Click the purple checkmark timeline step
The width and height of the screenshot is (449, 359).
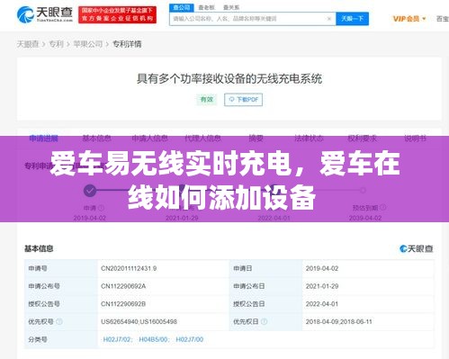pyautogui.click(x=90, y=191)
